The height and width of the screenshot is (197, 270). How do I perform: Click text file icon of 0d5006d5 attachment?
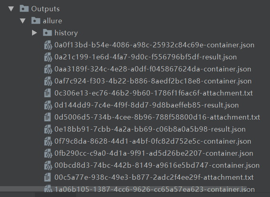coord(48,117)
